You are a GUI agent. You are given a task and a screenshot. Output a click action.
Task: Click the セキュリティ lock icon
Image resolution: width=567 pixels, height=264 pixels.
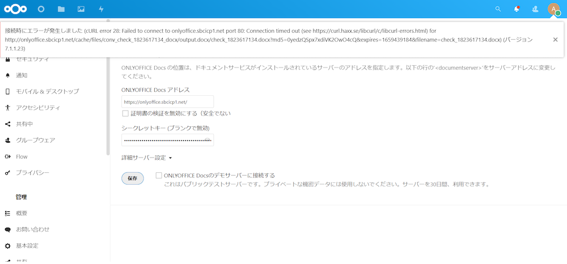7,59
